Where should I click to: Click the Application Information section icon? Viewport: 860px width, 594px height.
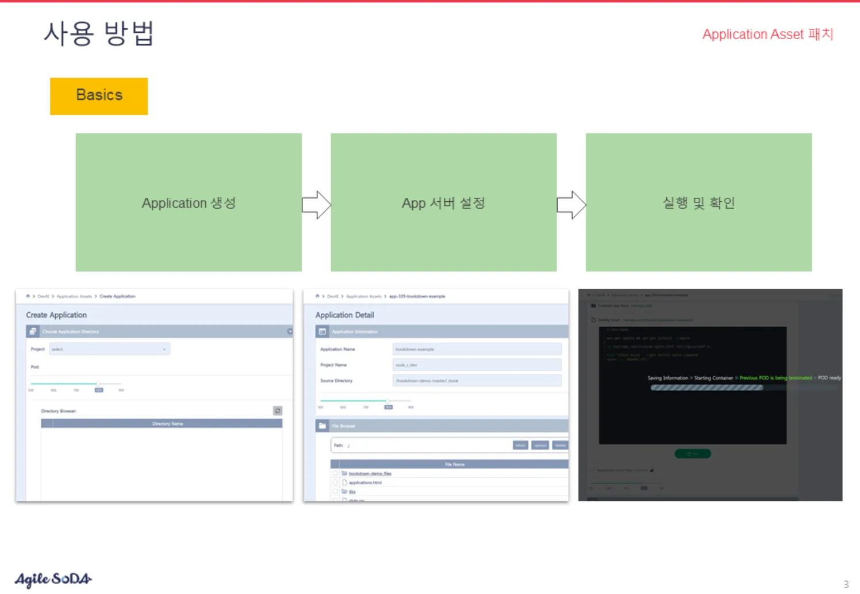point(322,331)
